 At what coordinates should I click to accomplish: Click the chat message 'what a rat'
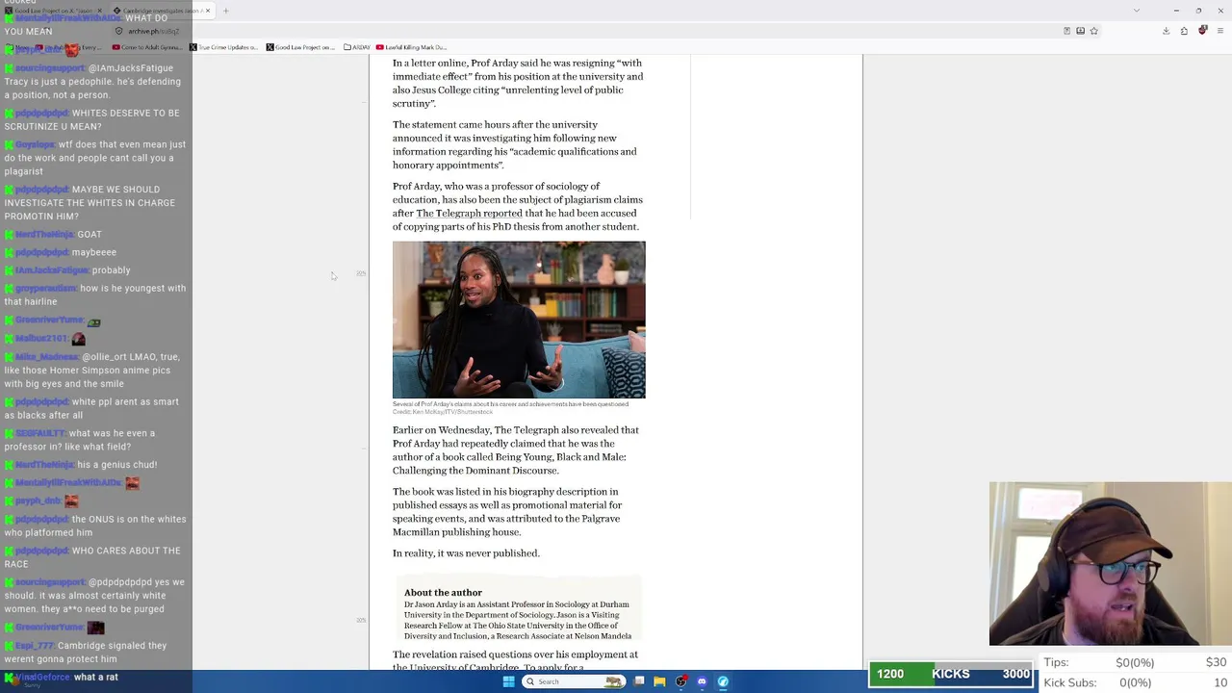coord(96,678)
